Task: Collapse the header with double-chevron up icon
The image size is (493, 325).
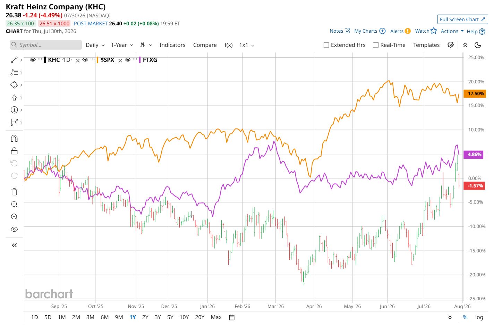Action: tap(465, 45)
